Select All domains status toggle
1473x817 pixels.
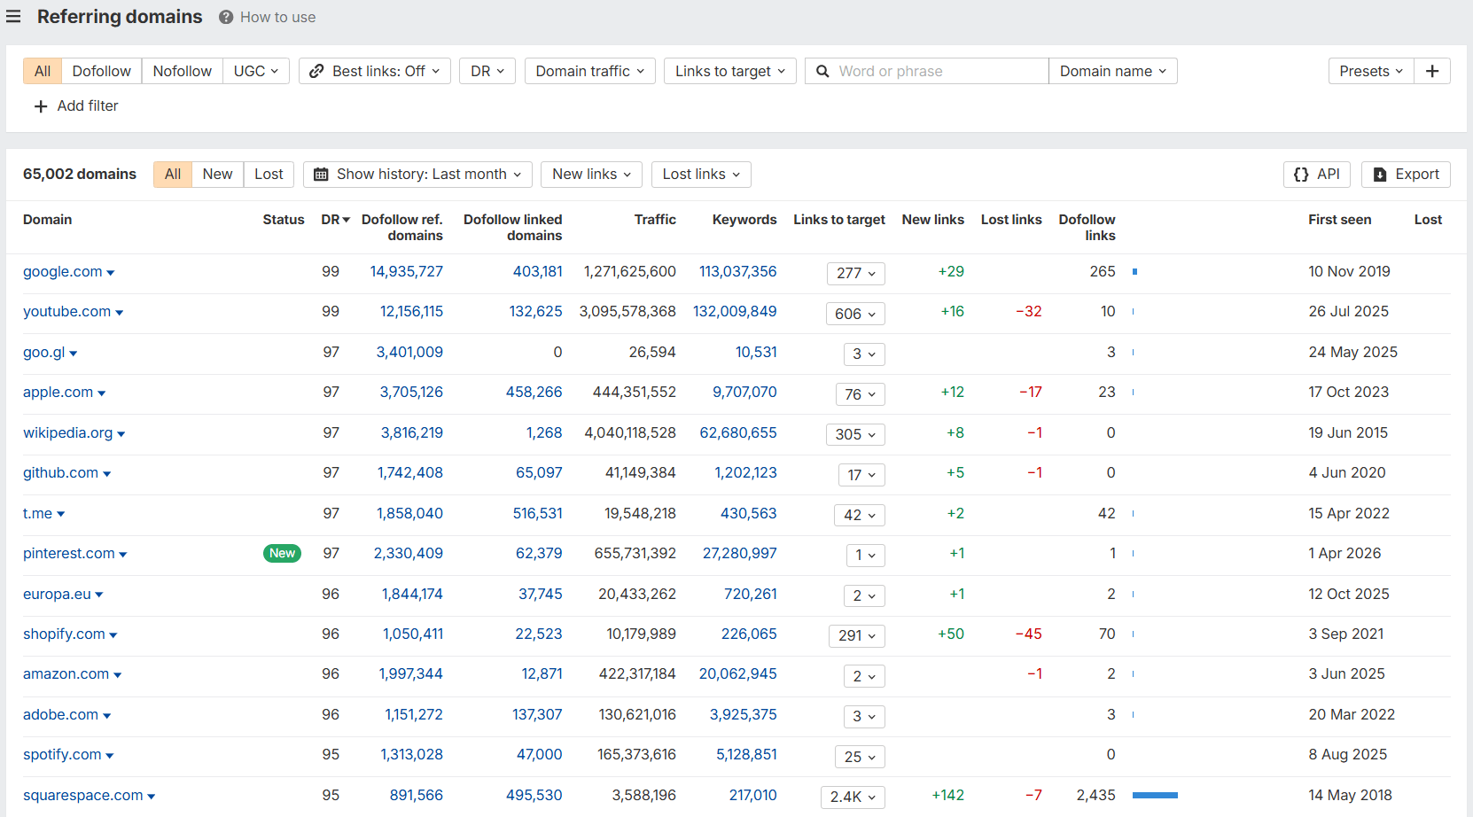coord(173,175)
